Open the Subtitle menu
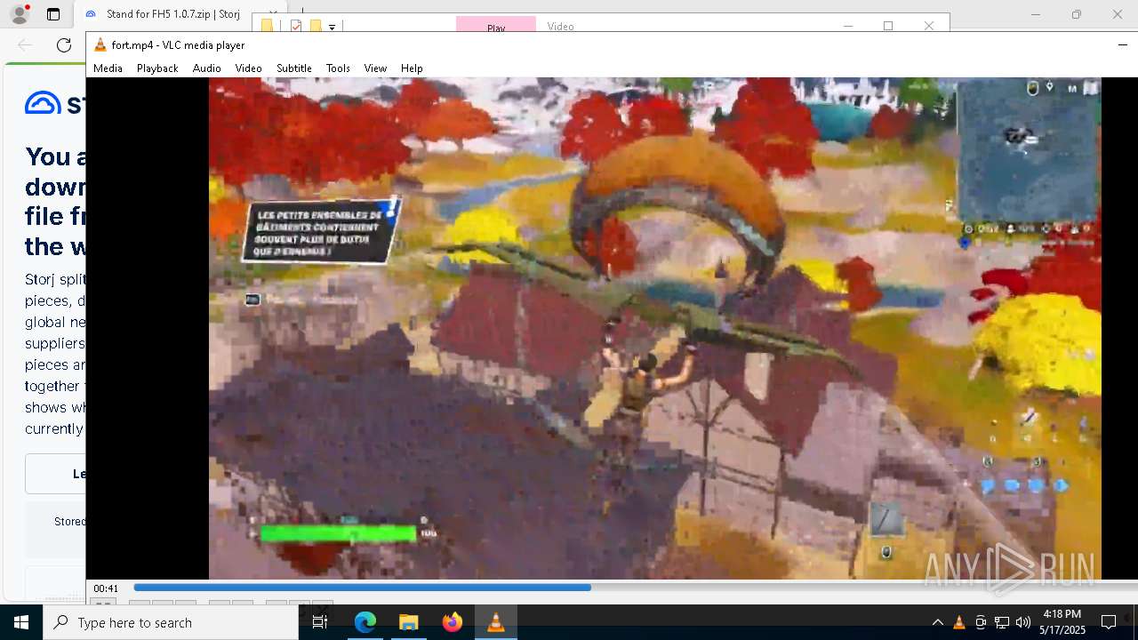1138x640 pixels. point(293,68)
